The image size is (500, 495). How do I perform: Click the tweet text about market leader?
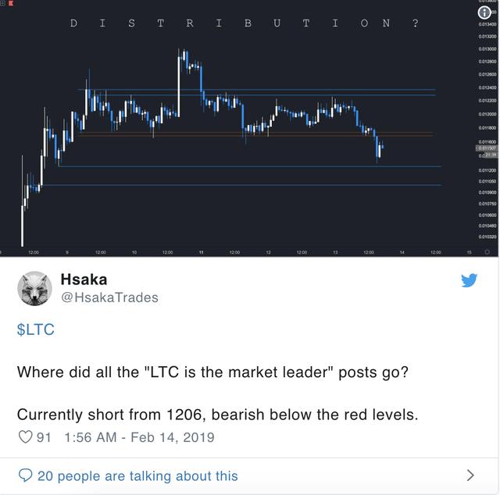click(212, 372)
